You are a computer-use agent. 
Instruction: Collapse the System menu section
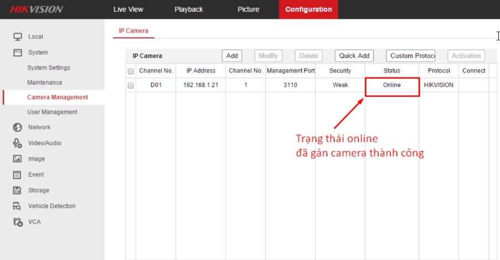38,53
